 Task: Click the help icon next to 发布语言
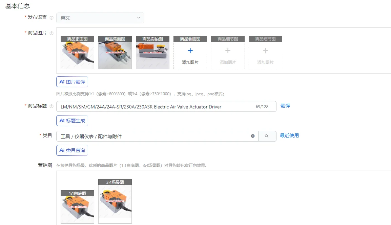coord(52,18)
